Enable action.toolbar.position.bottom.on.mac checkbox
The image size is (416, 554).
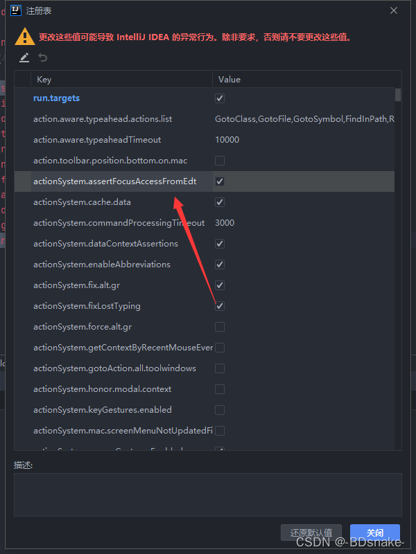(x=220, y=161)
